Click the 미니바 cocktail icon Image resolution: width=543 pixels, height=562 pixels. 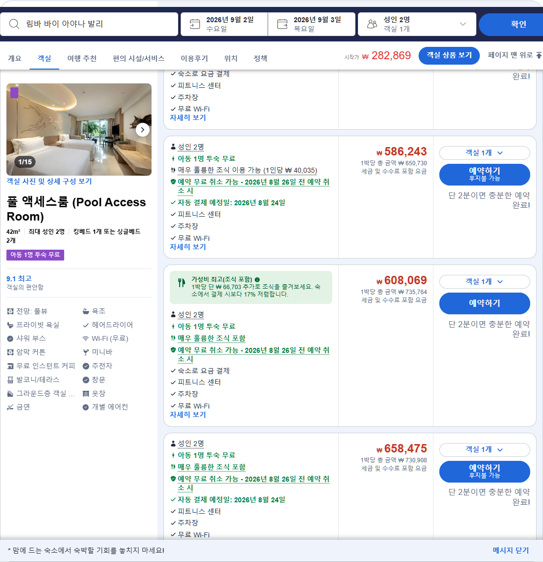point(86,352)
